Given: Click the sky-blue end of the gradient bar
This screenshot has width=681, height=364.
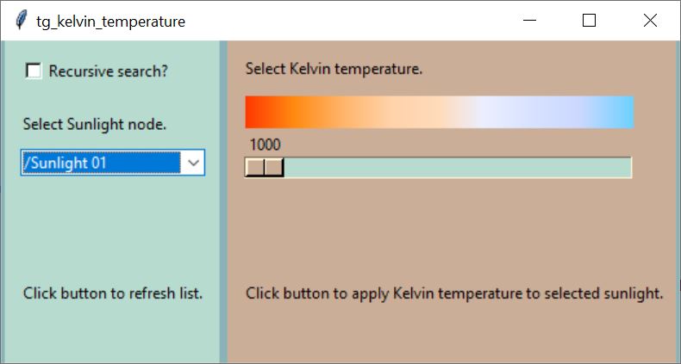Looking at the screenshot, I should pos(619,112).
